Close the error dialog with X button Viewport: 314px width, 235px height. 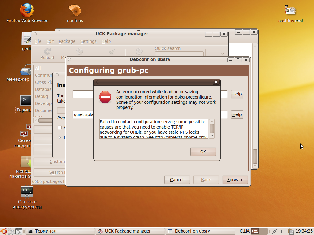[x=216, y=82]
